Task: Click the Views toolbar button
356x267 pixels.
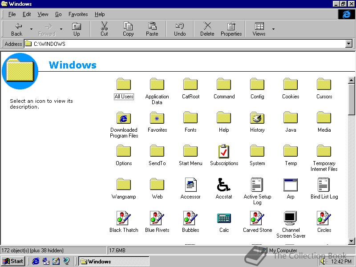Action: [259, 29]
